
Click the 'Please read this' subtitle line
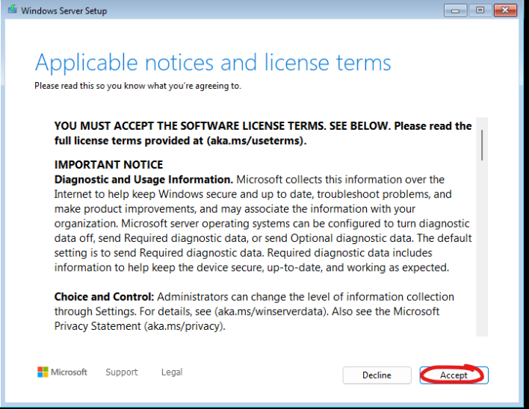point(137,87)
